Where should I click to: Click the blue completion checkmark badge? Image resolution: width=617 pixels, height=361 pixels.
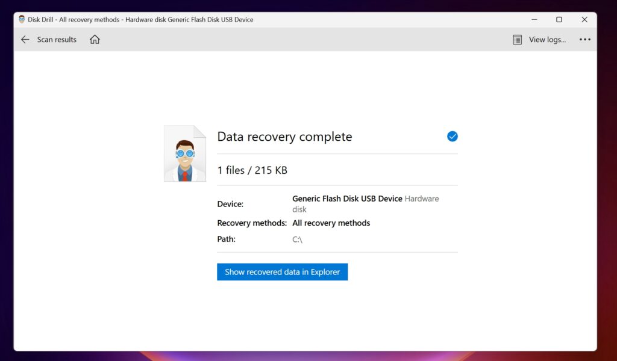pos(452,137)
